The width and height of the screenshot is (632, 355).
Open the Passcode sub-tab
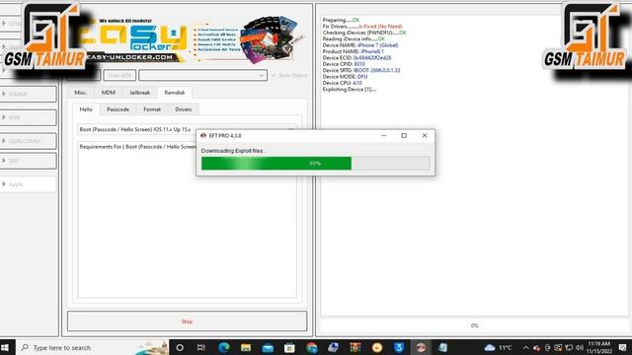click(118, 109)
